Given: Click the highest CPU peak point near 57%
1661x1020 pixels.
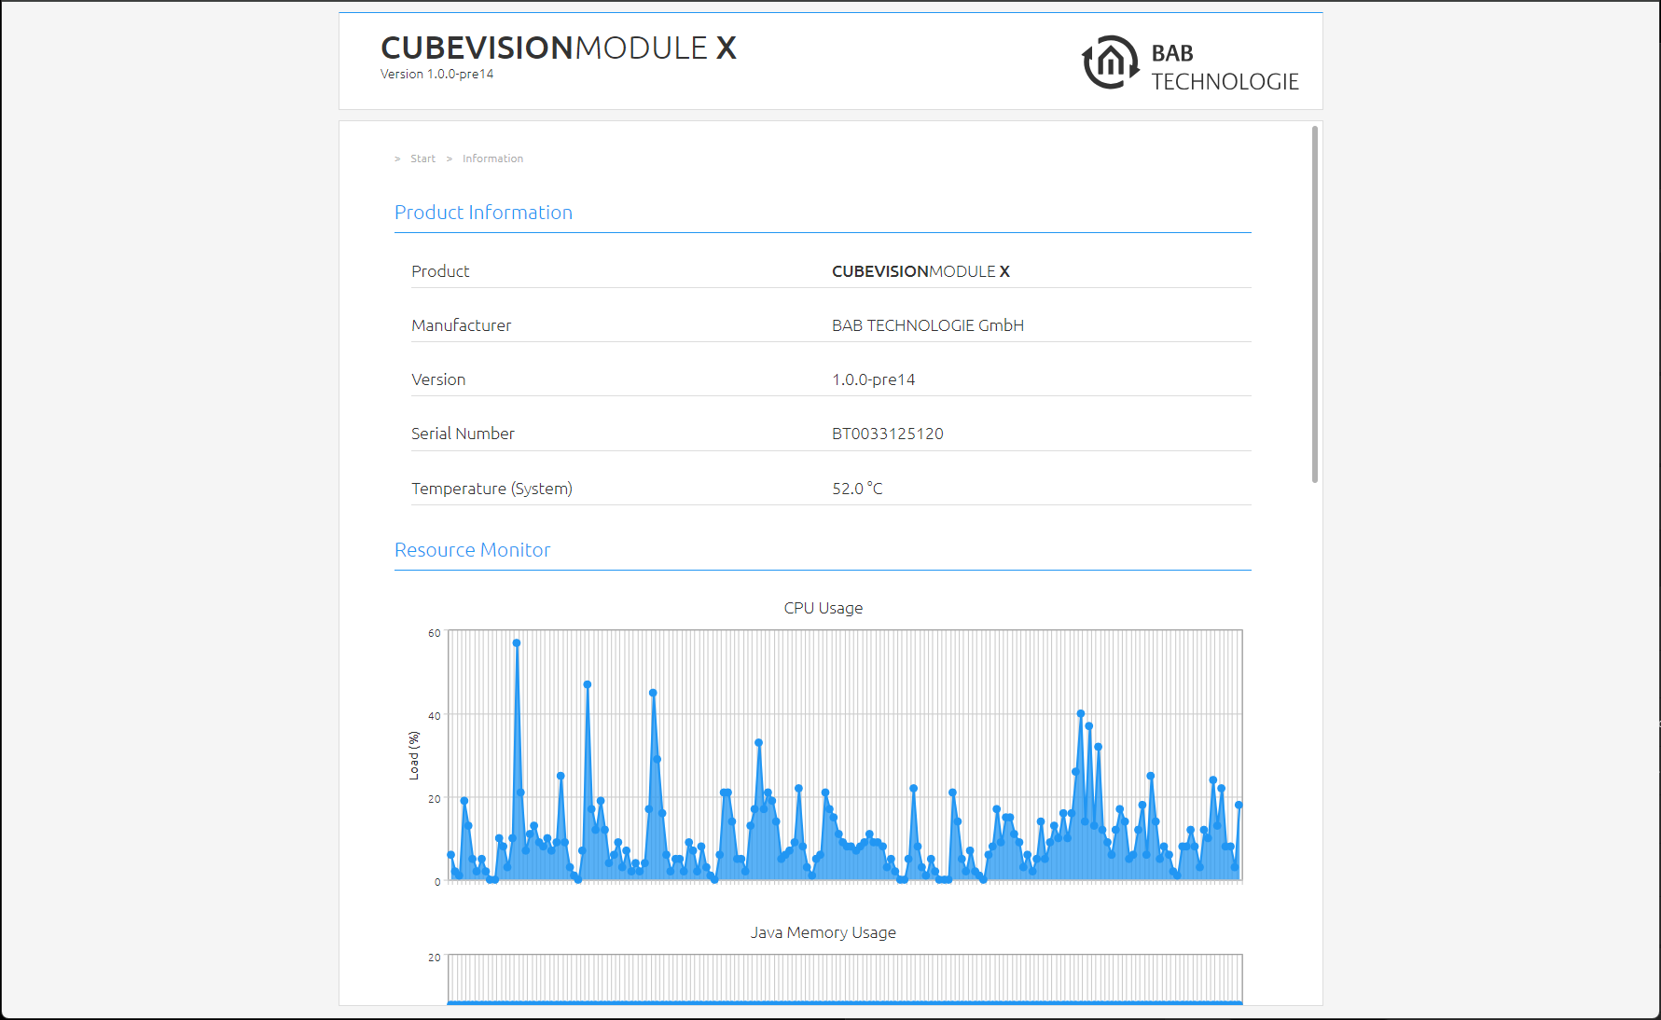Looking at the screenshot, I should pyautogui.click(x=517, y=643).
